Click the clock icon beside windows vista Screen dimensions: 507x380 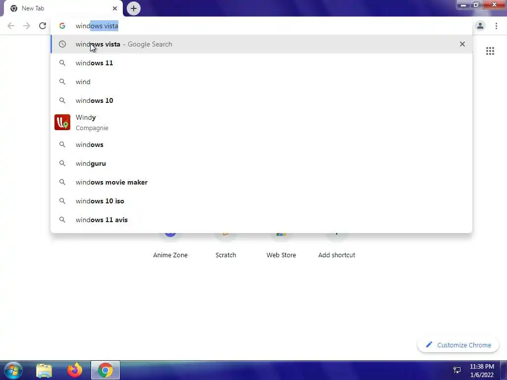click(62, 44)
